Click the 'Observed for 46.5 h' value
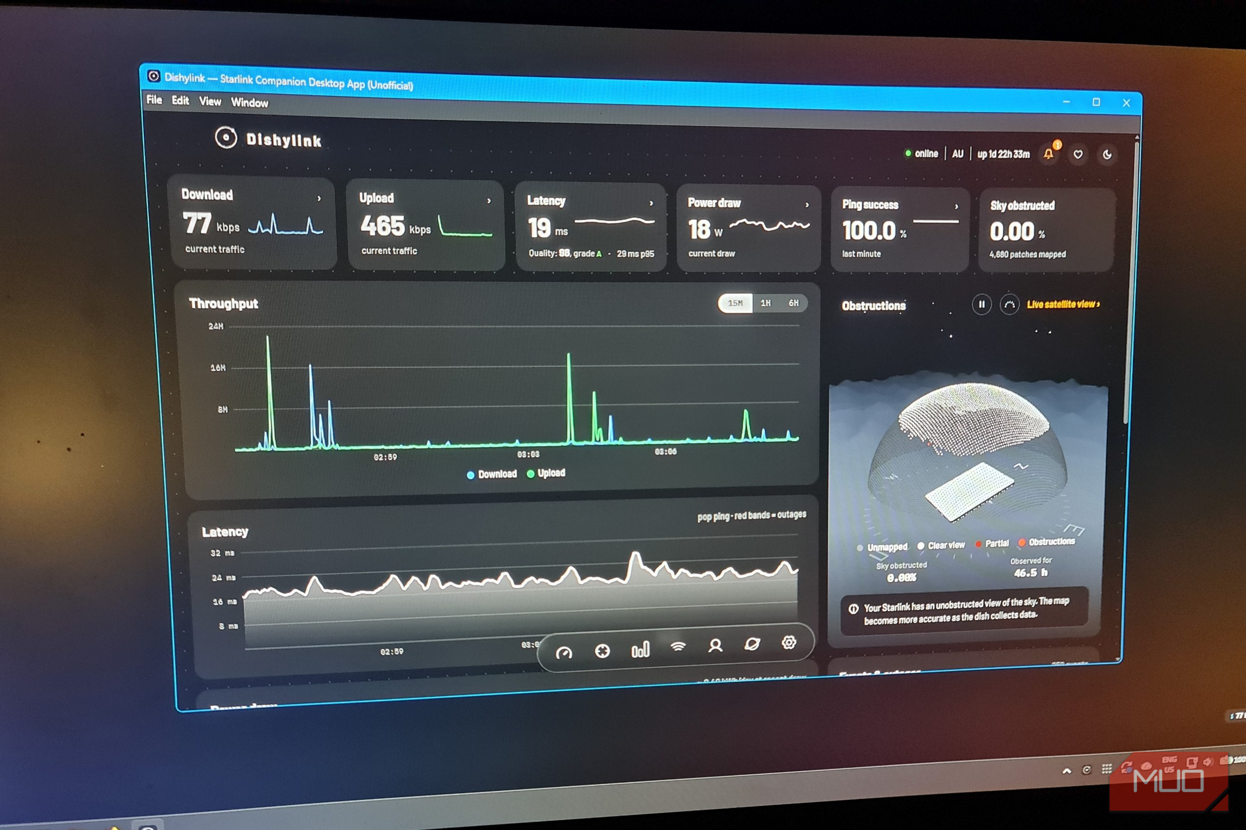The width and height of the screenshot is (1246, 830). pos(1030,573)
